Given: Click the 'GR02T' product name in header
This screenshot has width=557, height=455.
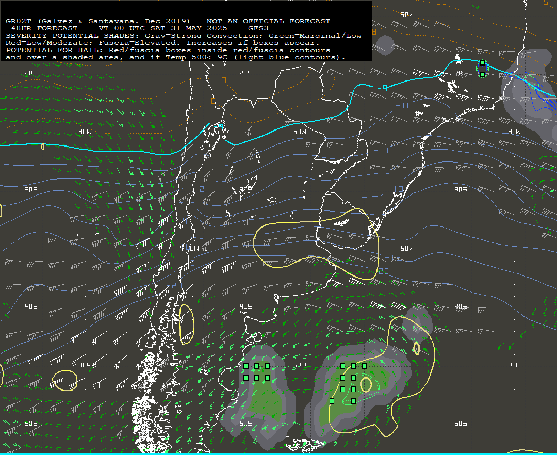Looking at the screenshot, I should point(19,21).
